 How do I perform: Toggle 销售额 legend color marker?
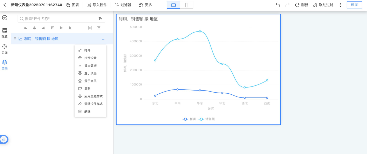201,119
